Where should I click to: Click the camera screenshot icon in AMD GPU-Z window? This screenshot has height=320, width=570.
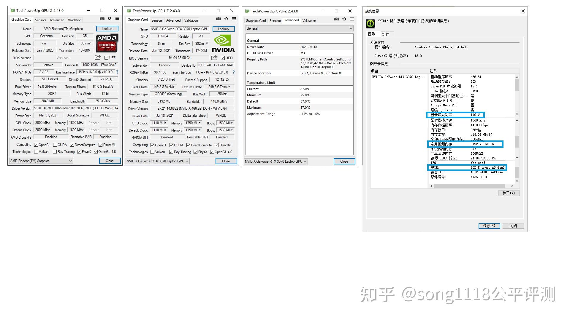coord(102,18)
